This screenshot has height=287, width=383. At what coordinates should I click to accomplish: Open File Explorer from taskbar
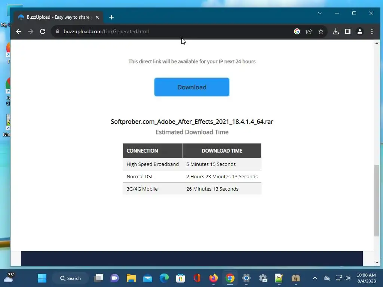pos(131,278)
